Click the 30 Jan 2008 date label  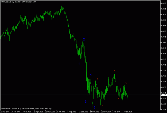click(16, 112)
